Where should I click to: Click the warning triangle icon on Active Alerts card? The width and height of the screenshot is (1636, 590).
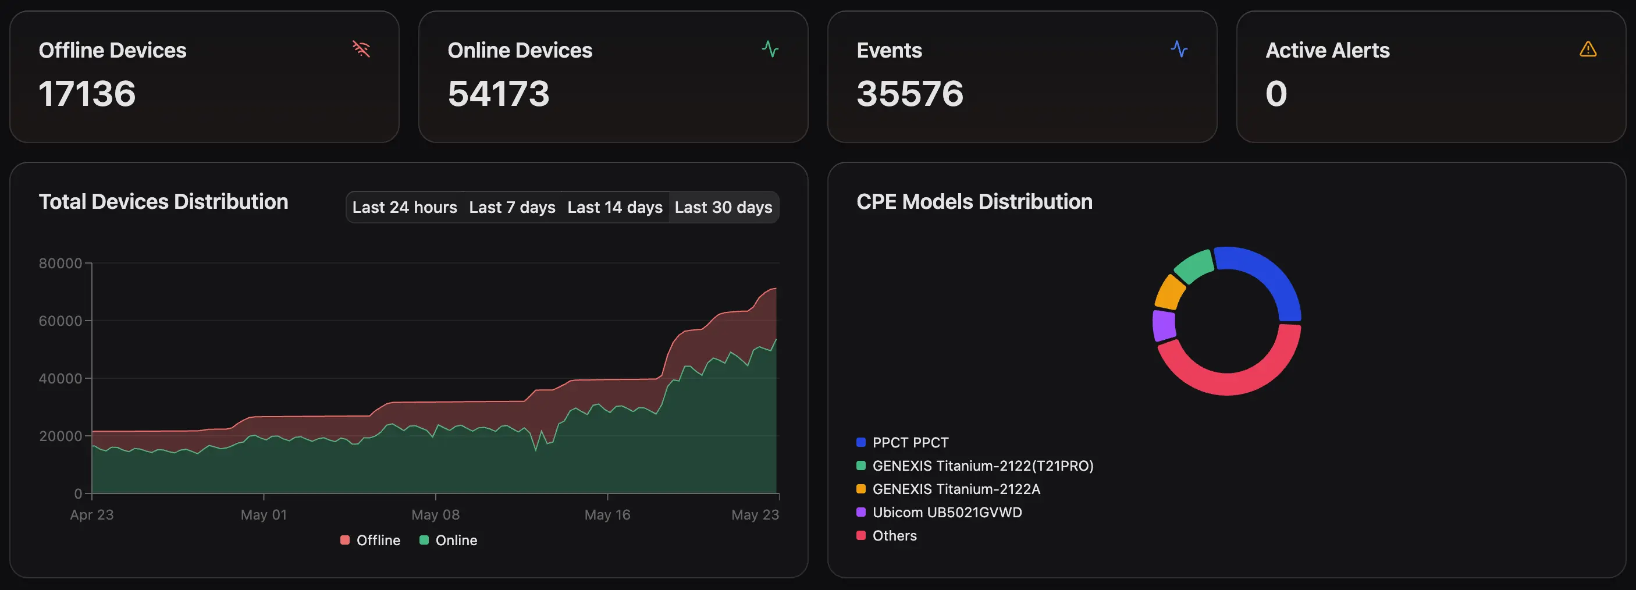[x=1588, y=49]
